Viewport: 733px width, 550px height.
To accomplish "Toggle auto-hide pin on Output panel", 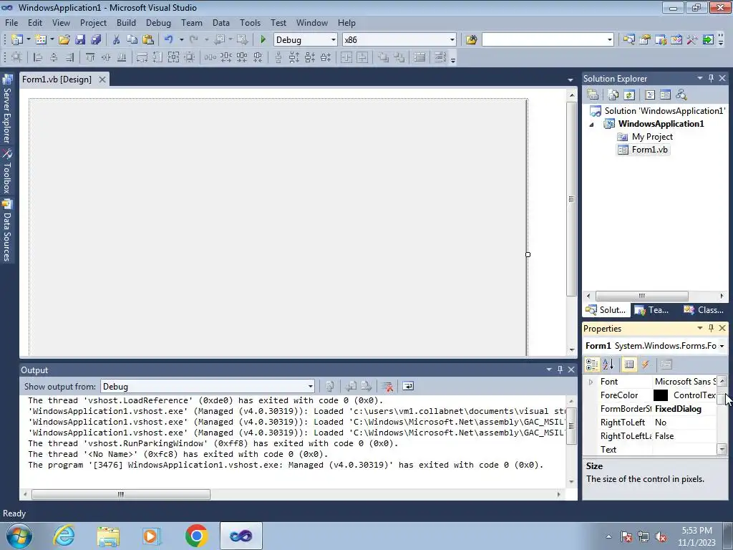I will tap(560, 370).
